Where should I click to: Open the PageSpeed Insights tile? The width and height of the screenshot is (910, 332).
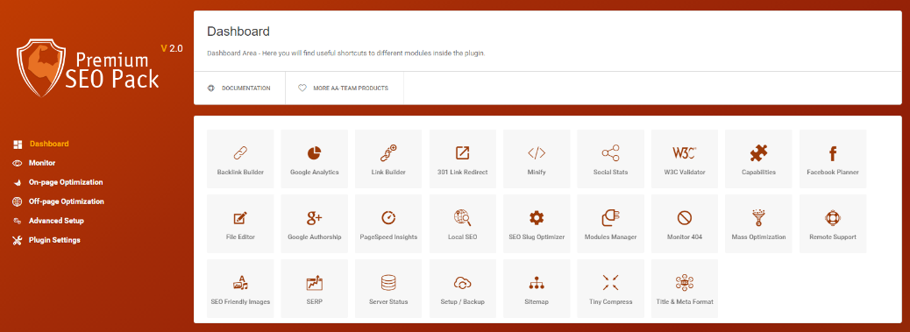point(388,223)
